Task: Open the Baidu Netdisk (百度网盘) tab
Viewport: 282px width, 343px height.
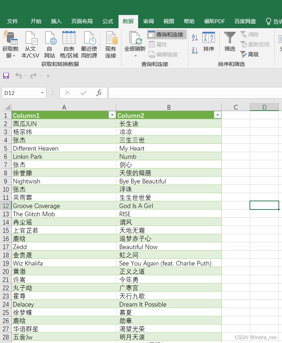Action: click(245, 21)
